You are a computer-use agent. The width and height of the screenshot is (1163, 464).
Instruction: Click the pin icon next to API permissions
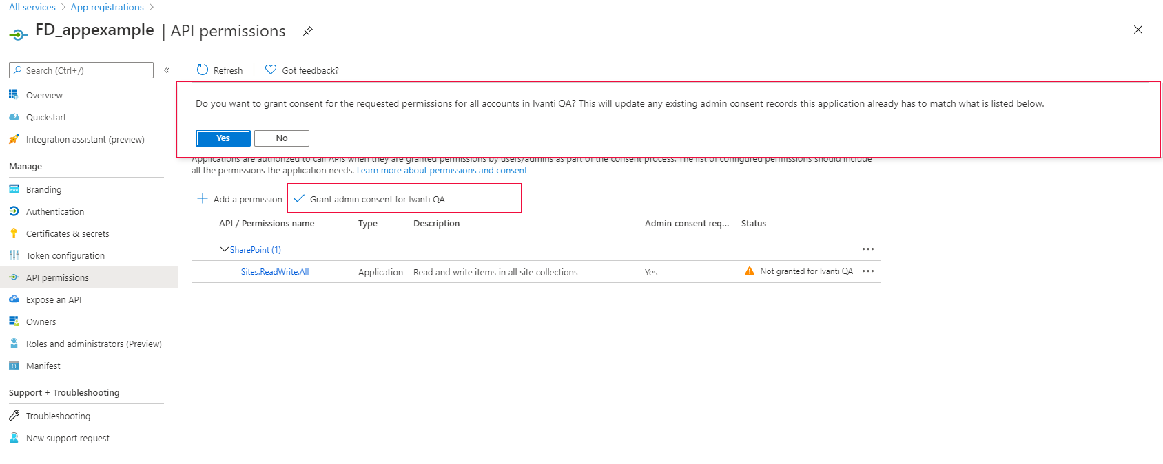pos(308,31)
